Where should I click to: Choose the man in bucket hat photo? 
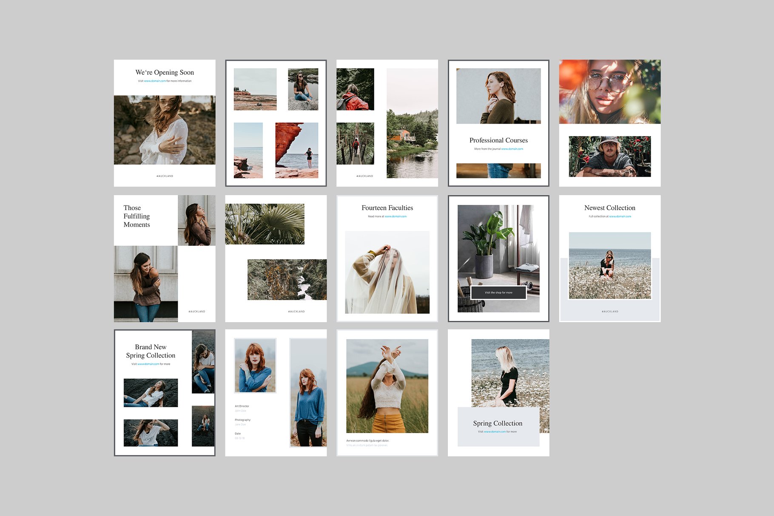[609, 156]
